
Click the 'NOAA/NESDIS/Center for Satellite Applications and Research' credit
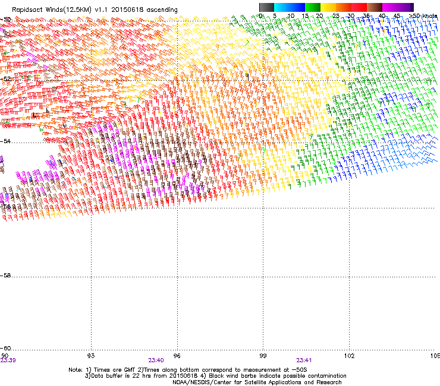(x=257, y=382)
